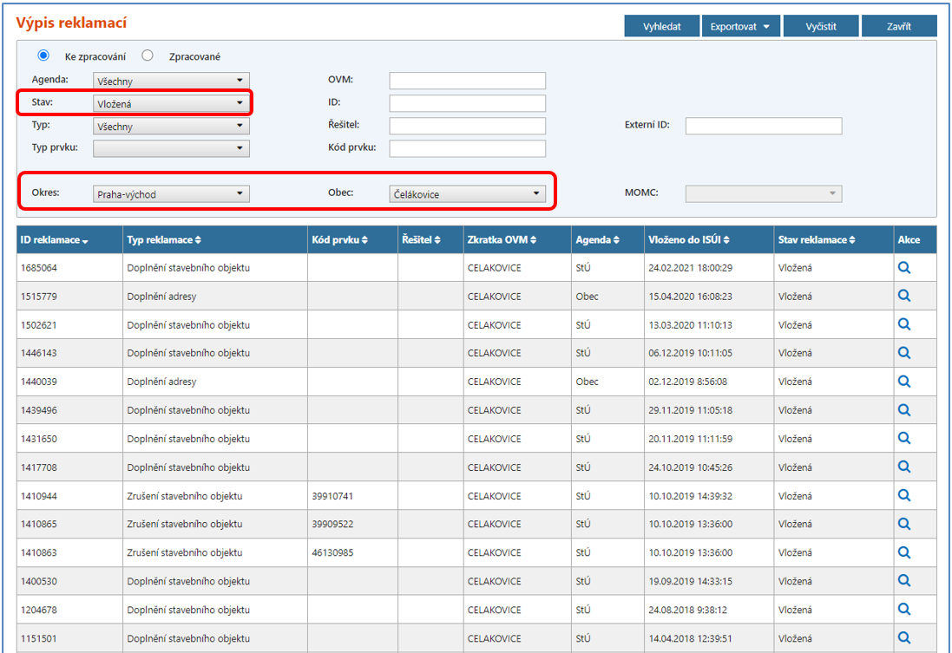
Task: Open details of reklamace 1685064 via magnifier icon
Action: [903, 268]
